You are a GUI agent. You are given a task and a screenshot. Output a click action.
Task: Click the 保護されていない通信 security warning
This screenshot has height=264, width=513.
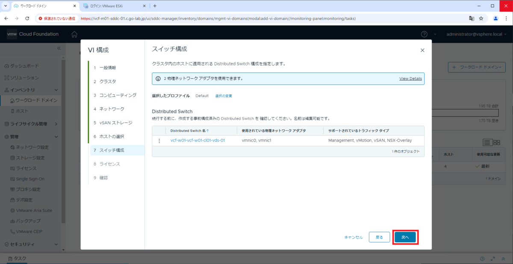pyautogui.click(x=56, y=18)
